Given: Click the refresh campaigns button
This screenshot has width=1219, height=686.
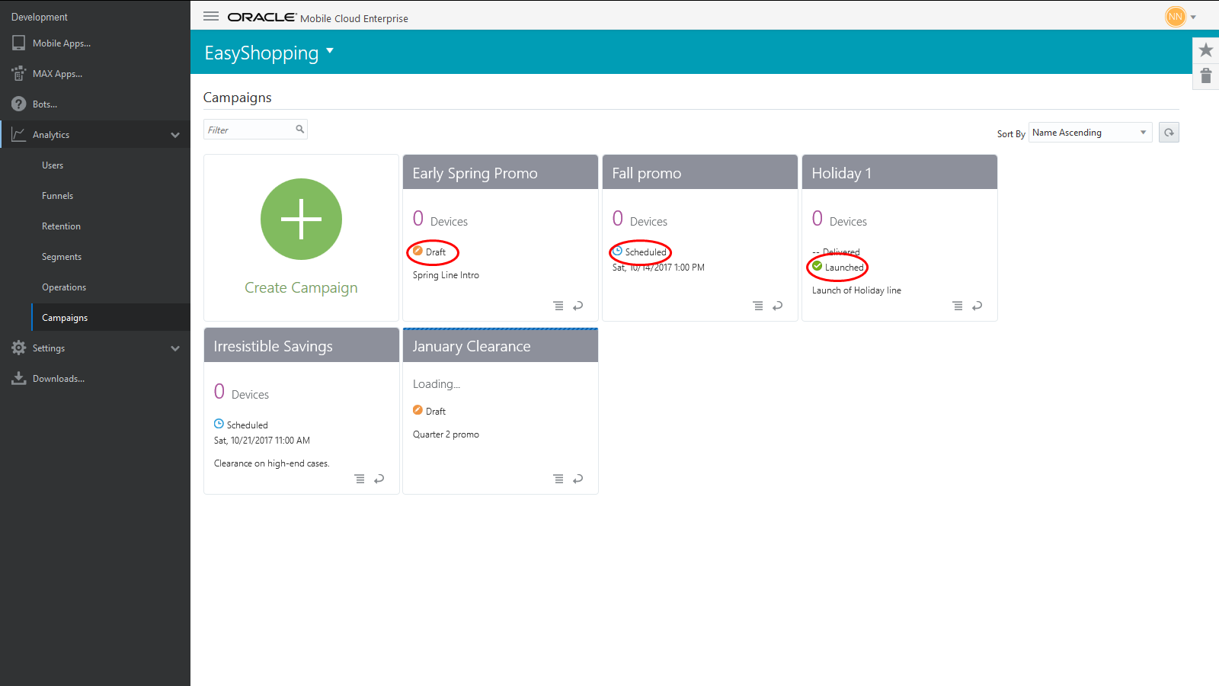Looking at the screenshot, I should [x=1169, y=133].
